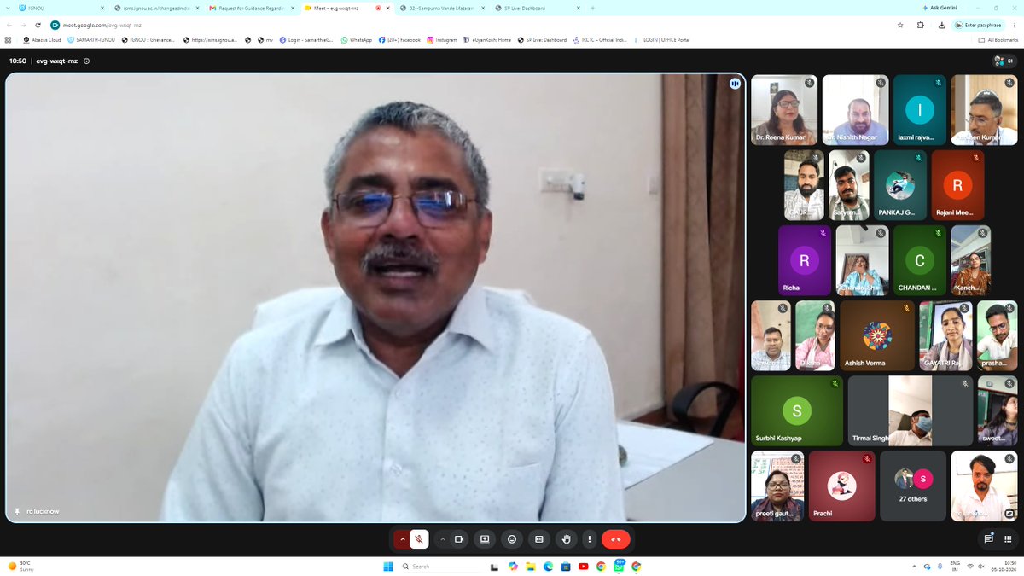Select PANKAJ G participant tile
Image resolution: width=1024 pixels, height=576 pixels.
[900, 185]
